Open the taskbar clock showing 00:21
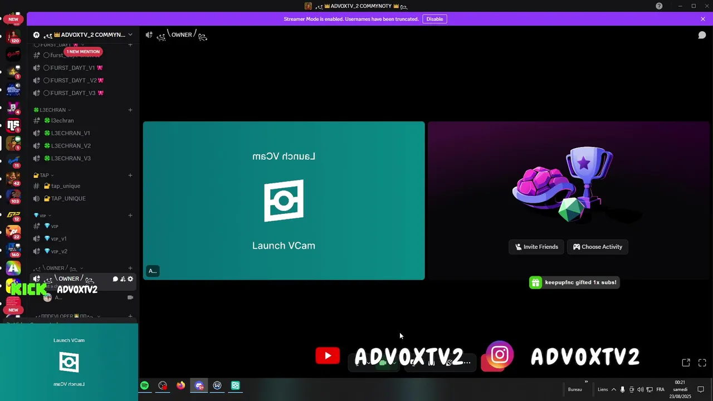Viewport: 713px width, 401px height. point(680,389)
